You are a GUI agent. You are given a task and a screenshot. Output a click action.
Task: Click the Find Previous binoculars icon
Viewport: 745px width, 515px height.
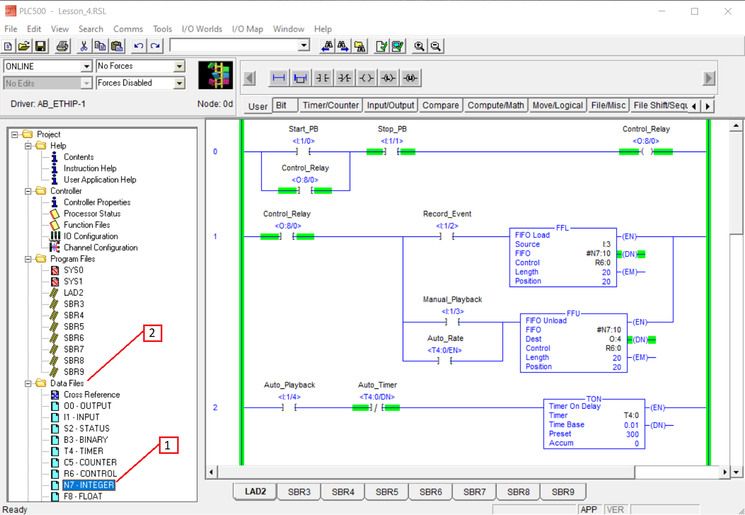[327, 46]
